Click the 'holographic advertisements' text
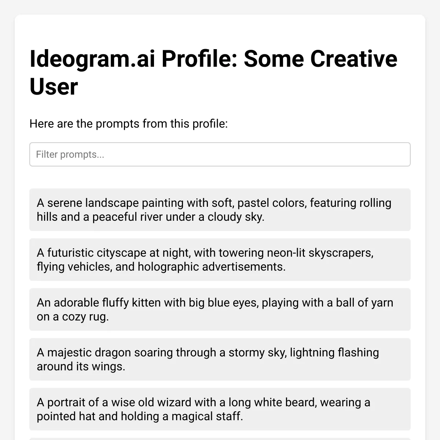 tap(212, 267)
